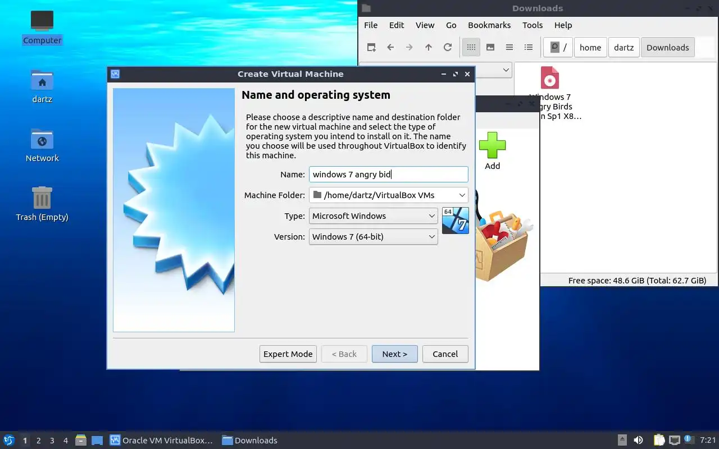The height and width of the screenshot is (449, 719).
Task: Go up to parent folder with up arrow
Action: (429, 48)
